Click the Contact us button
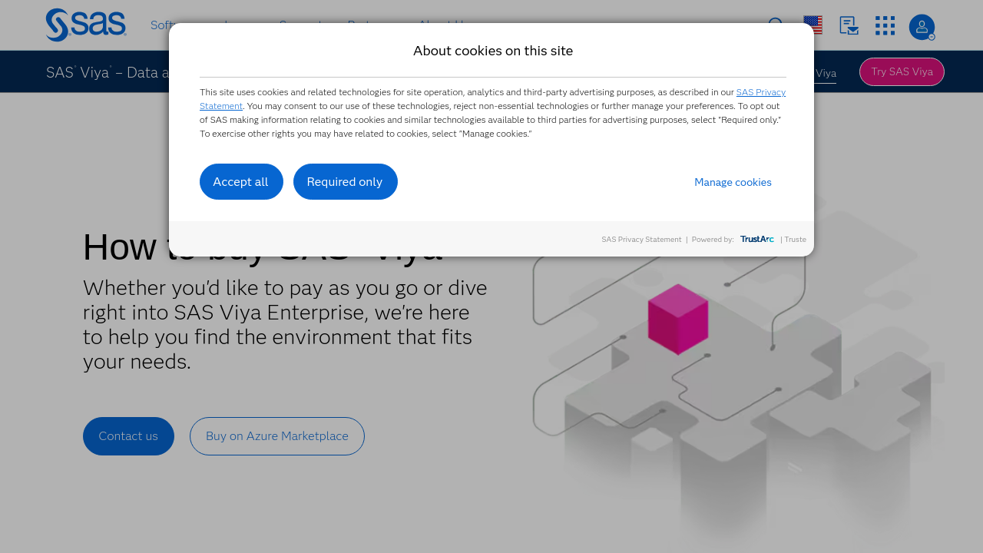Viewport: 983px width, 553px height. click(128, 436)
